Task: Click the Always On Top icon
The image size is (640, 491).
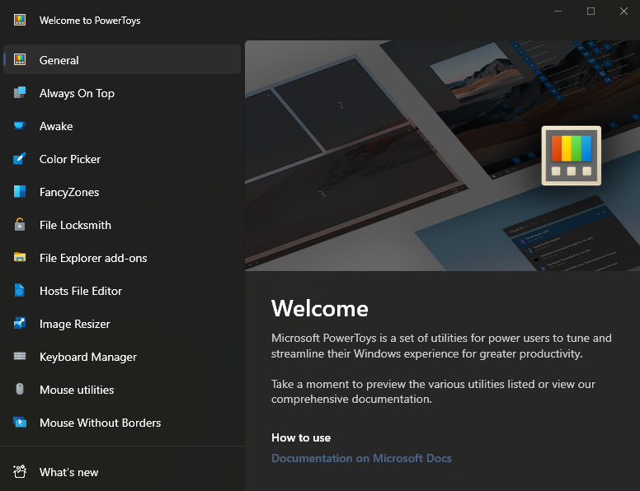Action: point(20,93)
